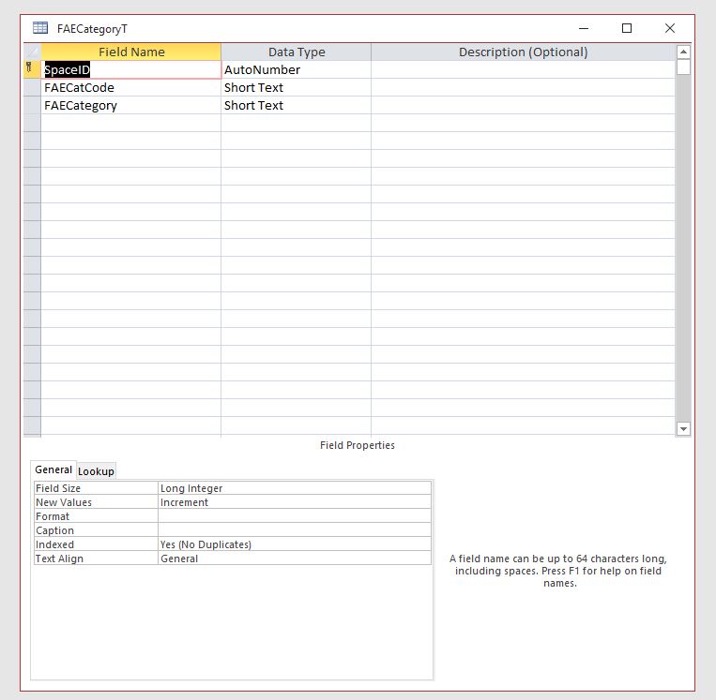This screenshot has width=716, height=700.
Task: Click the table icon in the FAECategoryT title bar
Action: 40,28
